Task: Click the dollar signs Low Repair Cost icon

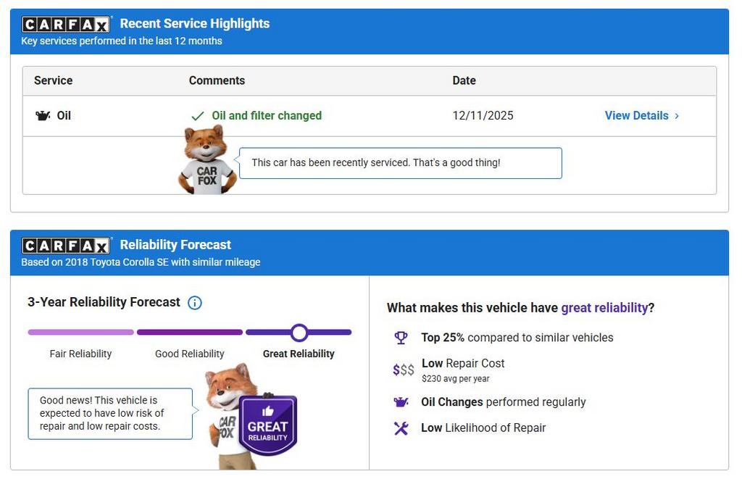Action: coord(403,370)
